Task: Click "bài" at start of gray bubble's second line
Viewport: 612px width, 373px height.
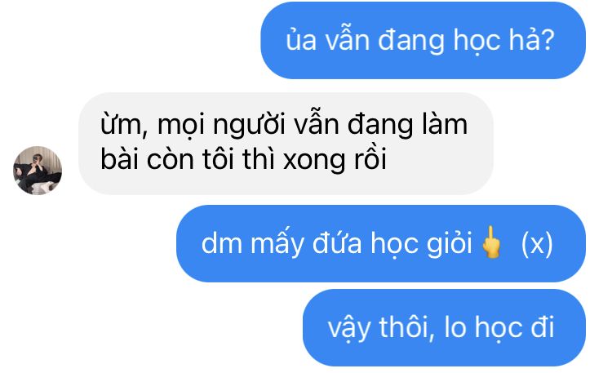Action: pos(119,158)
